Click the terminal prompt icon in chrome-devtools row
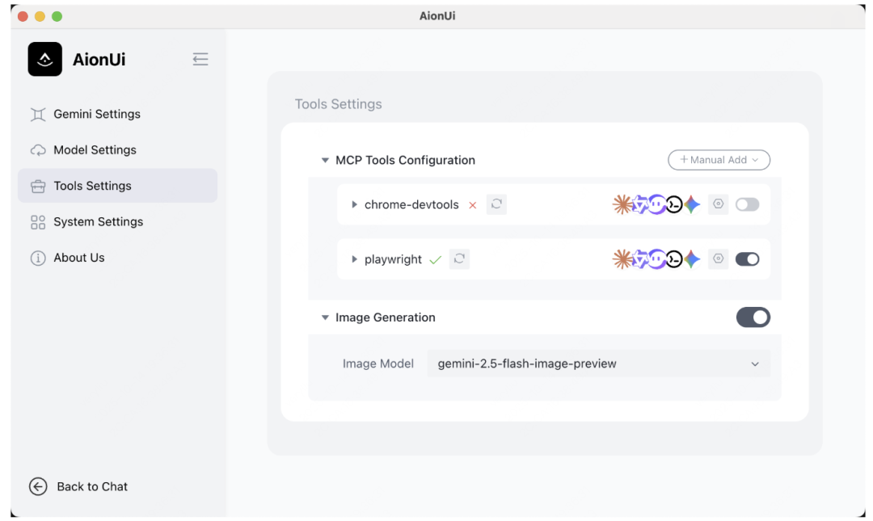The image size is (873, 521). [x=674, y=204]
